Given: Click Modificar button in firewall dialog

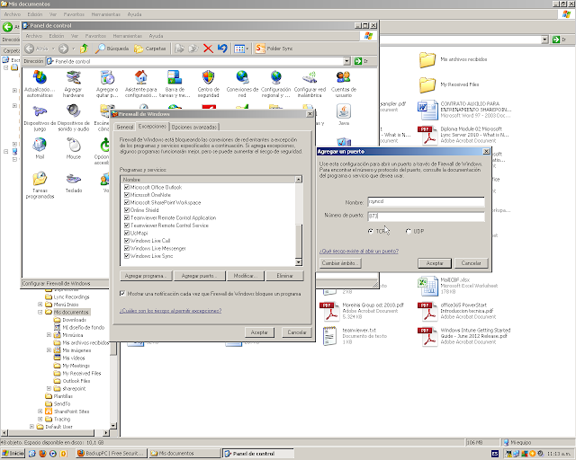Looking at the screenshot, I should click(x=246, y=276).
